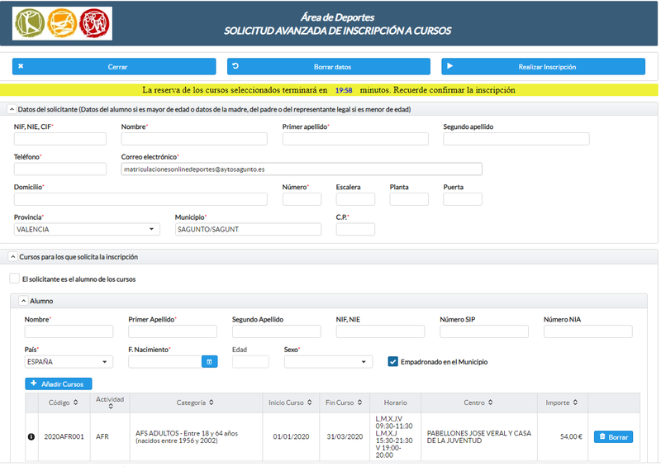Sort table by Categoría column arrows
Image resolution: width=661 pixels, height=467 pixels.
coord(212,403)
